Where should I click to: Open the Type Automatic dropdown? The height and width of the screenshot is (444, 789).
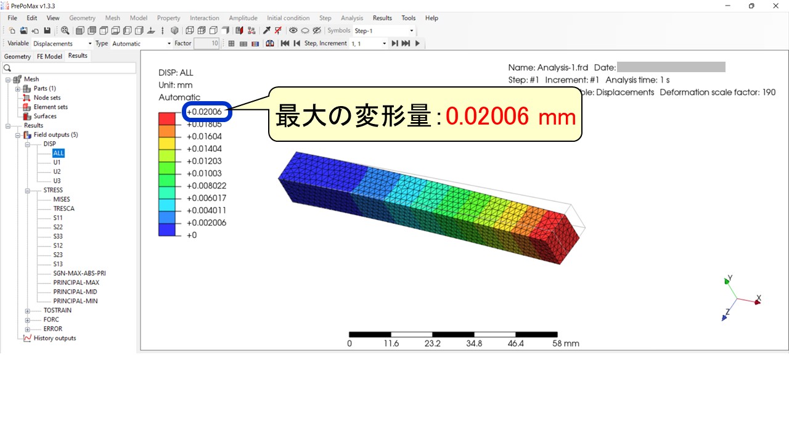tap(142, 43)
